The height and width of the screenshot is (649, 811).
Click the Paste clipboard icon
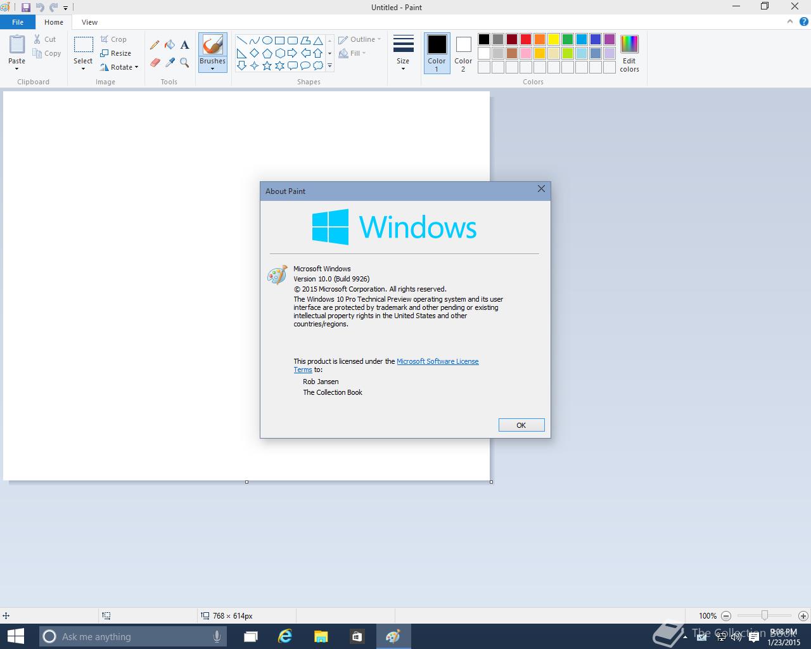[17, 44]
